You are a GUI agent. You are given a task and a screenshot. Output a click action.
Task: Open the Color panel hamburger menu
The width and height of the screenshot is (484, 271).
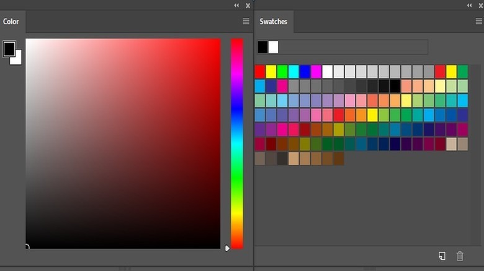(x=246, y=22)
